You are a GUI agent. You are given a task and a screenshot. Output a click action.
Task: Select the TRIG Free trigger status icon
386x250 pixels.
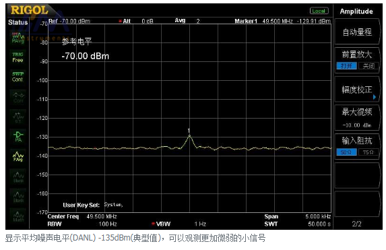[x=18, y=57]
